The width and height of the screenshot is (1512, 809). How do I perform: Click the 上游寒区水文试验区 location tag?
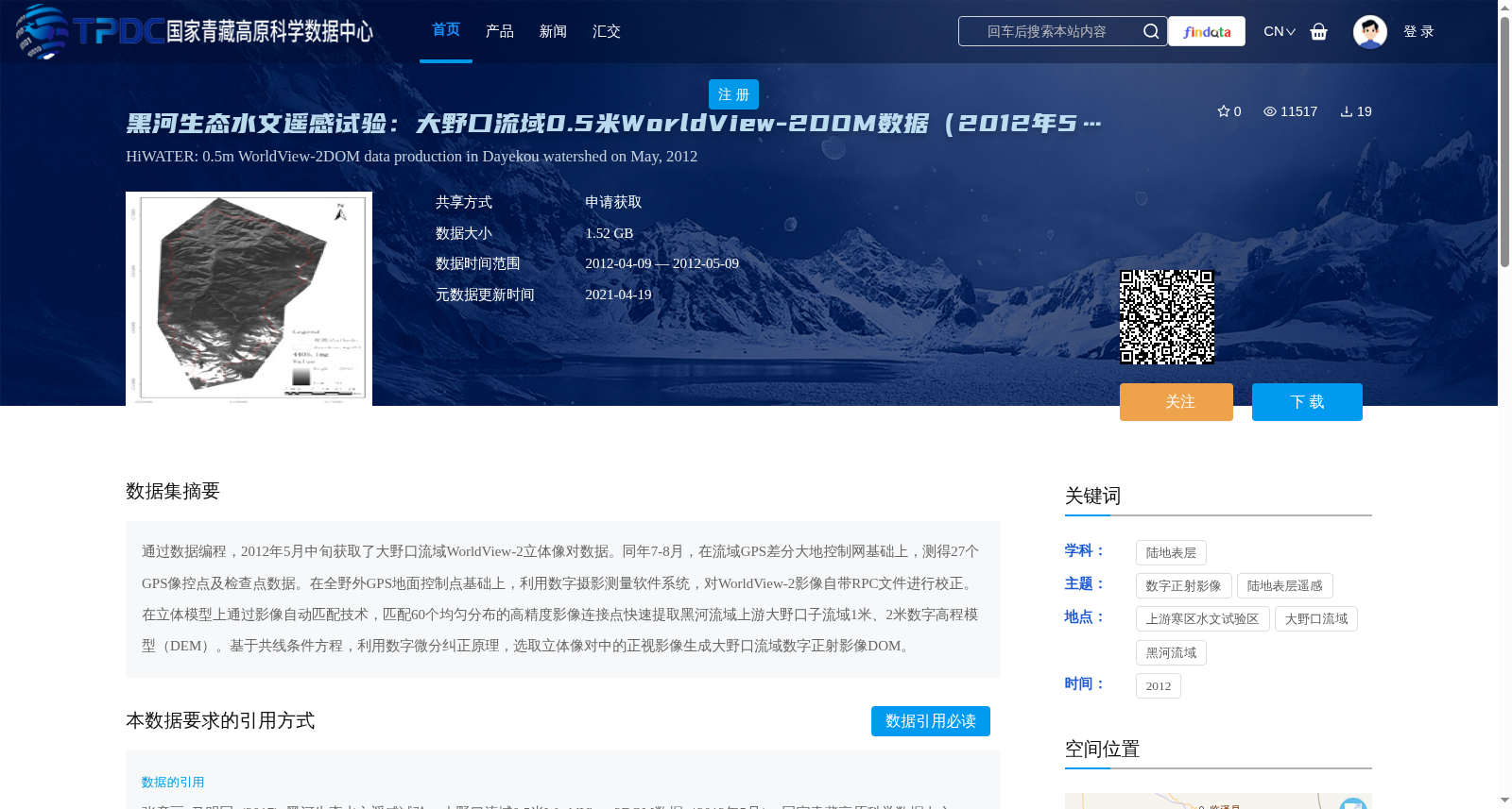coord(1203,619)
